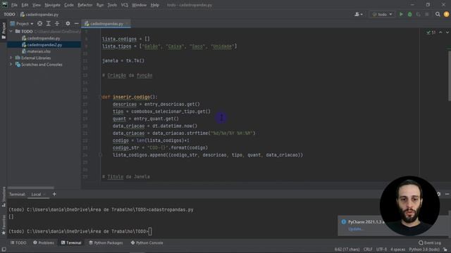This screenshot has width=451, height=253.
Task: Run the todo configuration with the green play icon
Action: pyautogui.click(x=401, y=14)
